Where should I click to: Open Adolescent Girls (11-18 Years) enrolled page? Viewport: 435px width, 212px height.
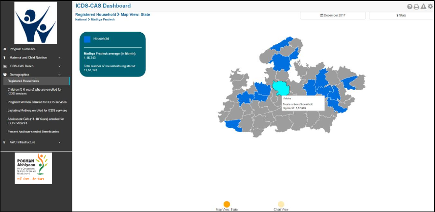pos(36,121)
